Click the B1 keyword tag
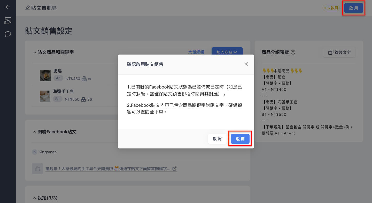 pyautogui.click(x=57, y=99)
